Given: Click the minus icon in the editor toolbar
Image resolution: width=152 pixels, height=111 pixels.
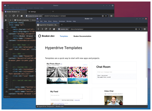Looking at the screenshot, I should pos(10,20).
